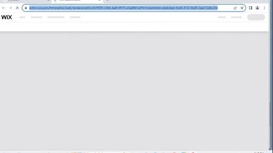Share this page using the share icon
This screenshot has width=273, height=153.
click(235, 8)
